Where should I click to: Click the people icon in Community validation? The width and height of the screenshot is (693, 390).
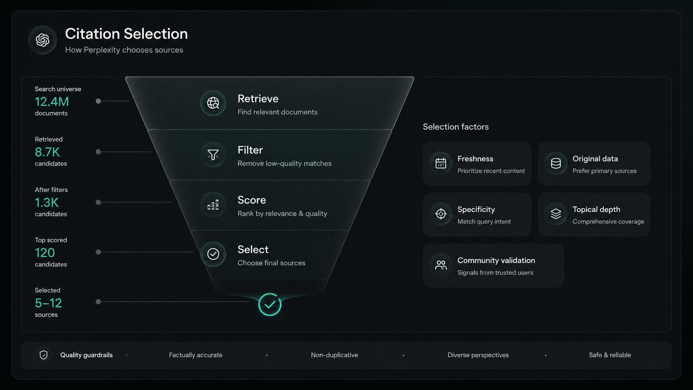pos(441,265)
